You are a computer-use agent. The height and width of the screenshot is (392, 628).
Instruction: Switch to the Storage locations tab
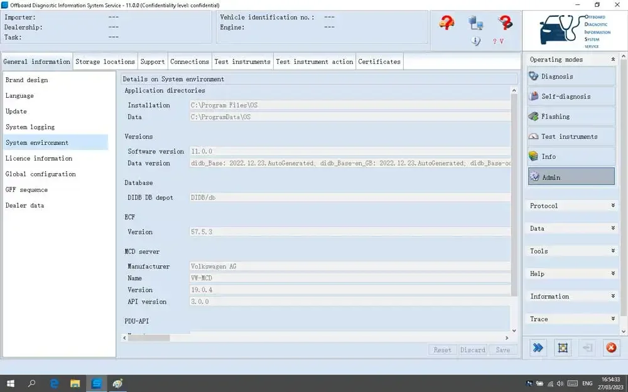pyautogui.click(x=105, y=61)
